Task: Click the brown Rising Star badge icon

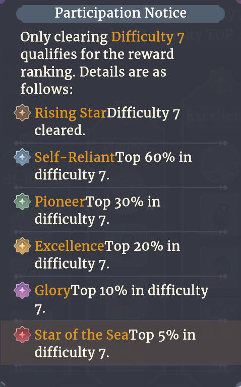Action: (x=22, y=112)
